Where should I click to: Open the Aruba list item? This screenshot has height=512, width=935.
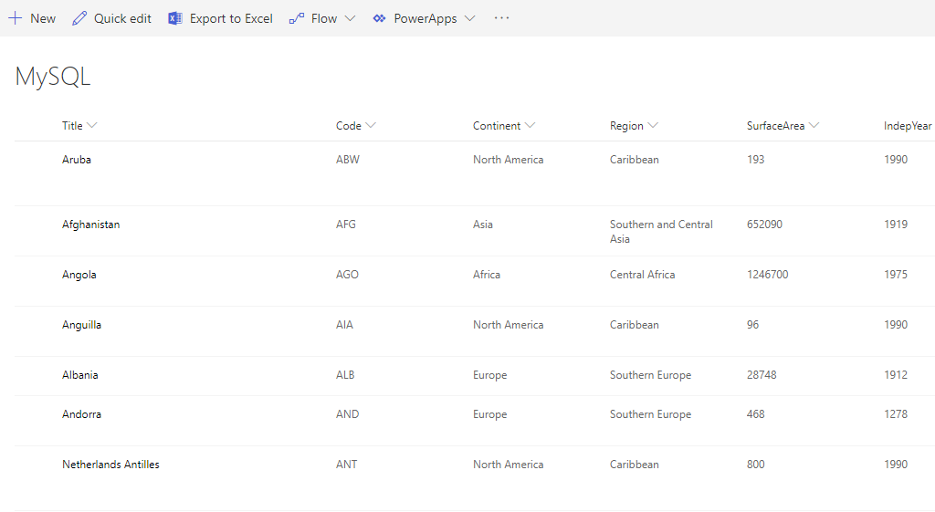[77, 160]
